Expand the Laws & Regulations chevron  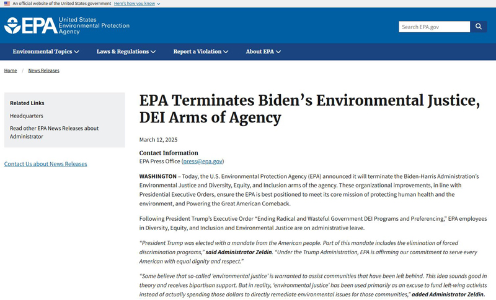[x=153, y=52]
